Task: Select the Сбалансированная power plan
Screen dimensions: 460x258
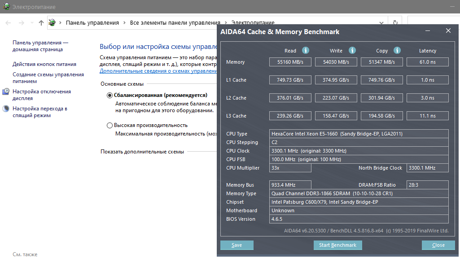Action: [x=110, y=95]
